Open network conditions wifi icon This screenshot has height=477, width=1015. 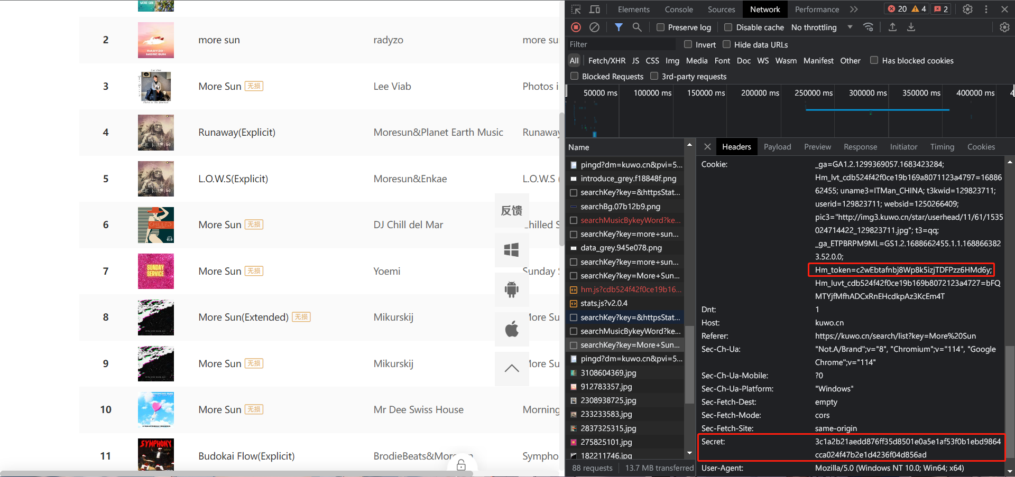tap(868, 27)
